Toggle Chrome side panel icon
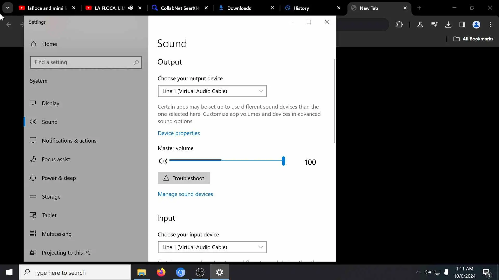 (x=462, y=25)
